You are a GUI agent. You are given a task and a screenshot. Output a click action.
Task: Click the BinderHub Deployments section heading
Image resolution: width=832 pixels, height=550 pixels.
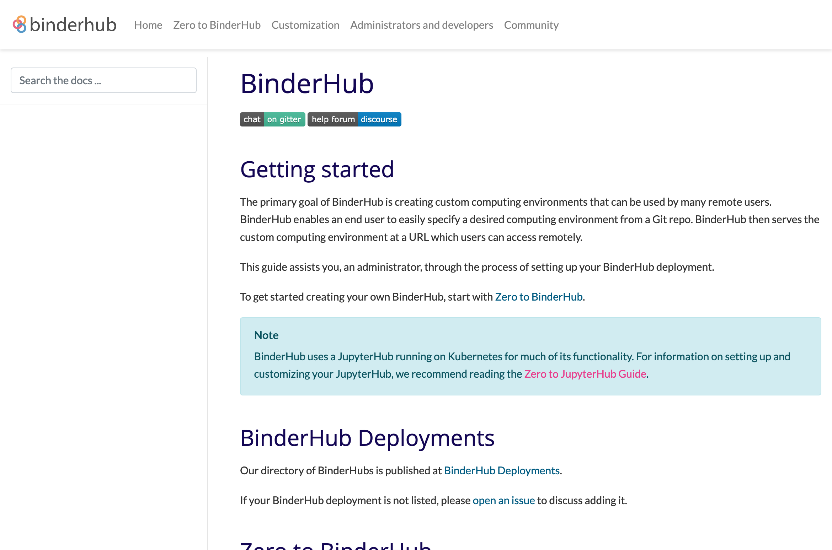click(x=367, y=438)
